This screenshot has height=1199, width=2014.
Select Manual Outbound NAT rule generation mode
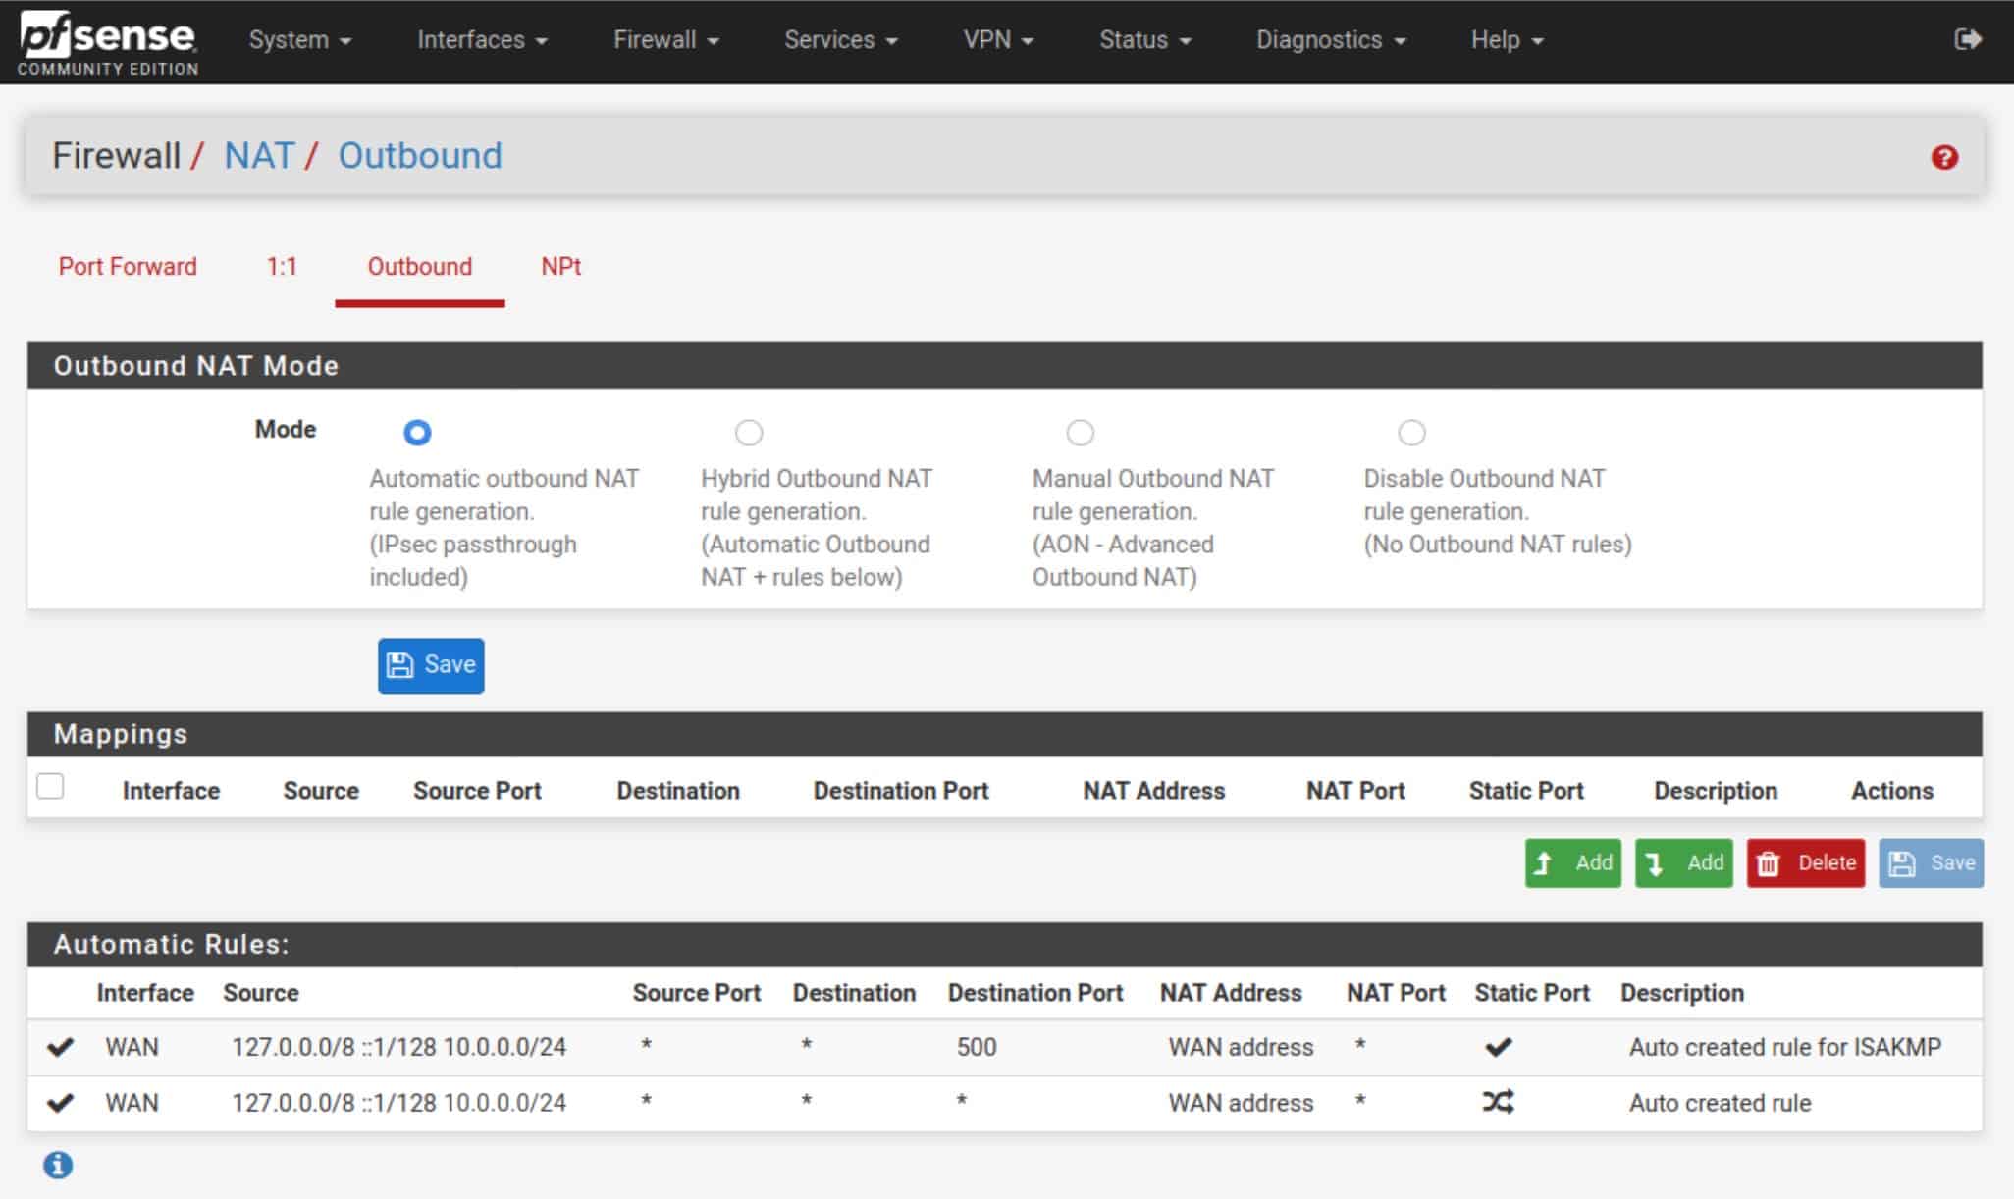point(1081,432)
